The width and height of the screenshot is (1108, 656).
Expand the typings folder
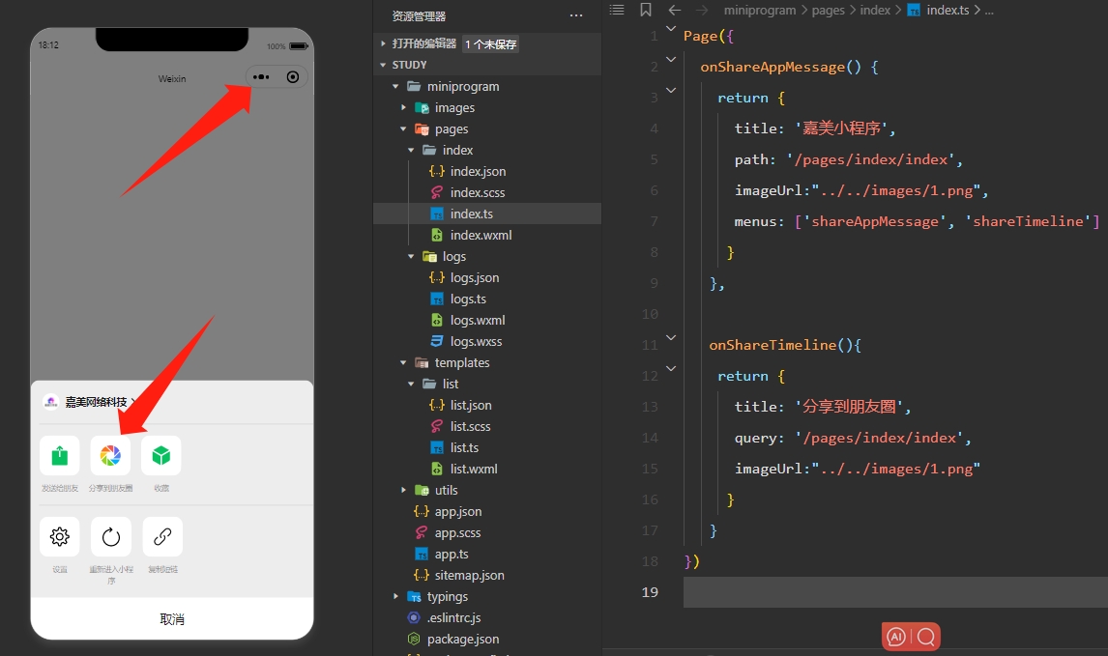point(396,596)
